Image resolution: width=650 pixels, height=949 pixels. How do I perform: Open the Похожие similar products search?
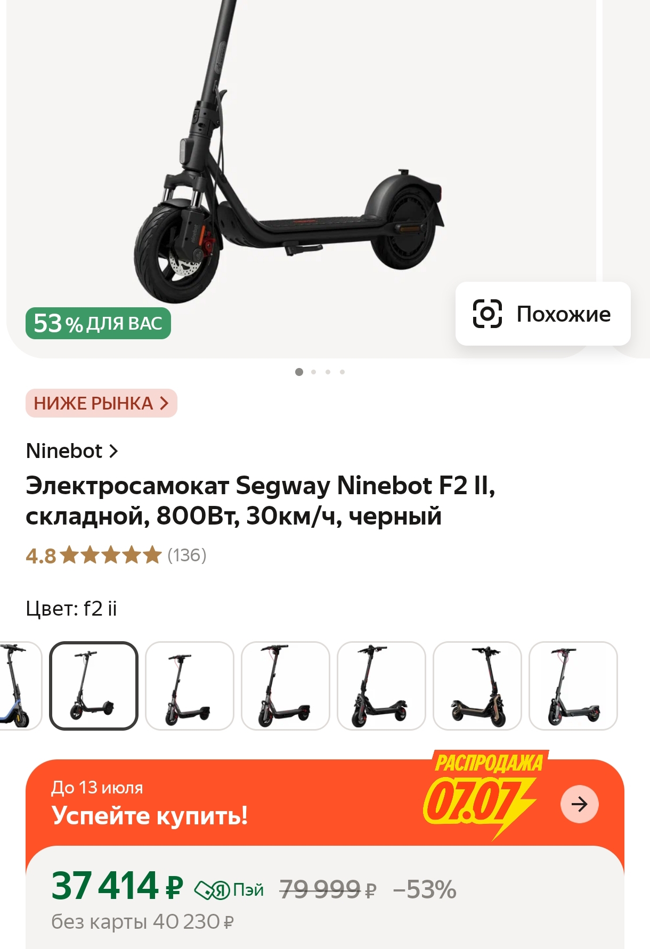[543, 314]
